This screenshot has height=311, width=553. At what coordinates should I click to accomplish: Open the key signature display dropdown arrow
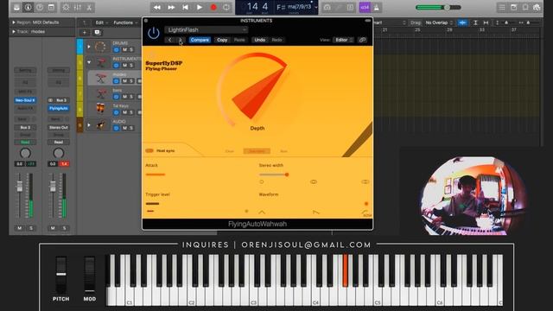point(316,8)
